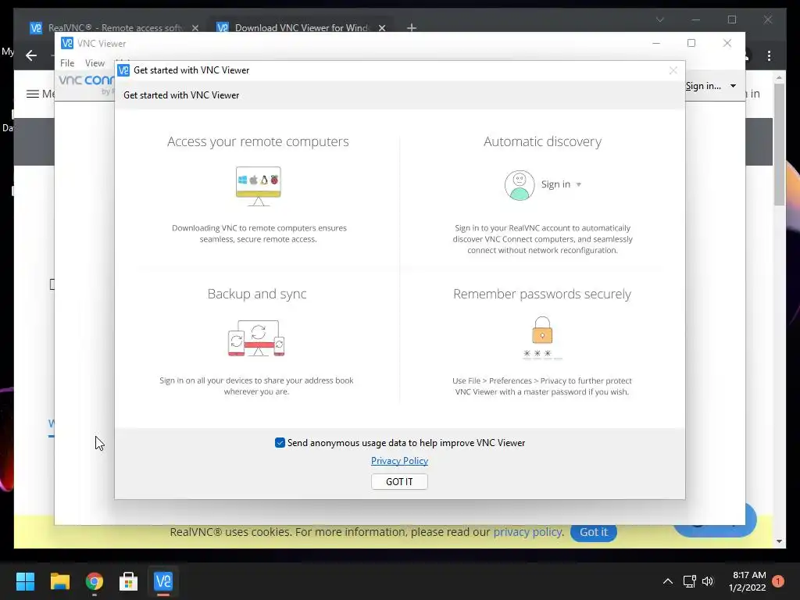Screen dimensions: 800x600
Task: Close the Get started with VNC Viewer dialog
Action: point(673,70)
